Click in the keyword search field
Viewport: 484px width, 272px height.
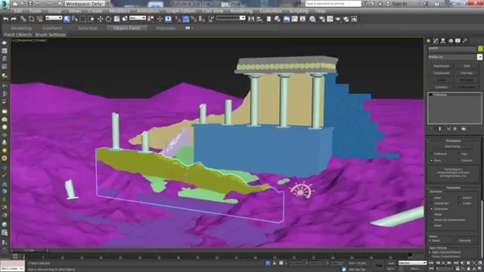(x=333, y=4)
